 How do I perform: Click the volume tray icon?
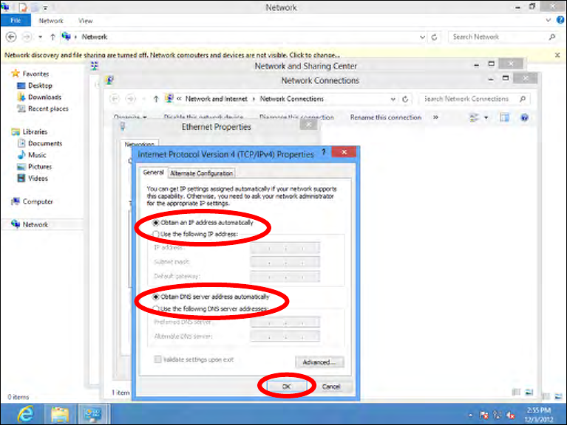[x=511, y=415]
